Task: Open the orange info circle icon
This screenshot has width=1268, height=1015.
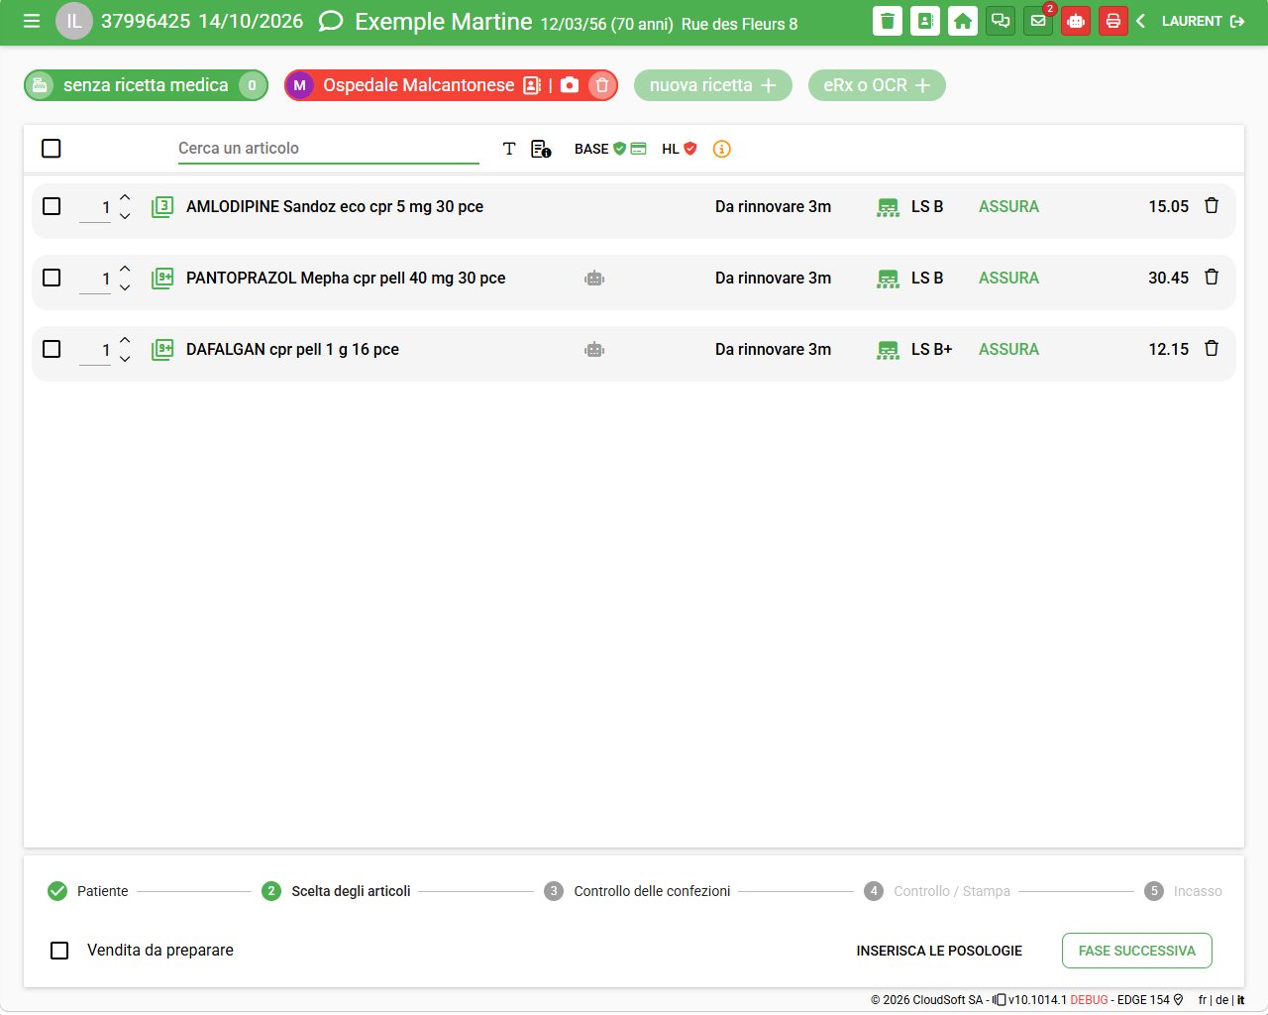Action: pos(722,149)
